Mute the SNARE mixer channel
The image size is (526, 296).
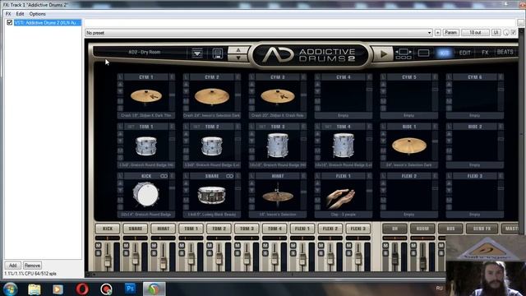click(x=126, y=246)
